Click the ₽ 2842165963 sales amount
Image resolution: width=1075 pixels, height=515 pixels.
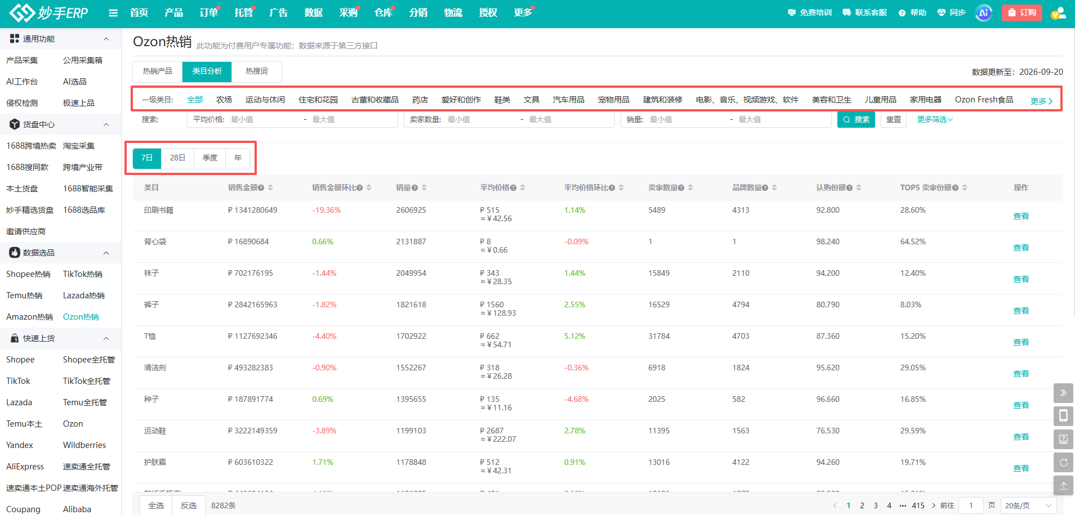coord(252,304)
